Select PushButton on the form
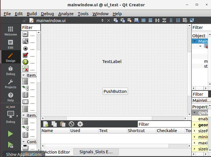This screenshot has width=211, height=157. (115, 91)
